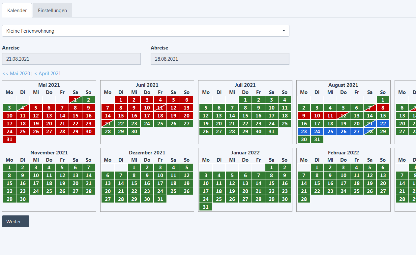
Task: Select half-booked day 11 in Juni 2021
Action: (x=161, y=108)
